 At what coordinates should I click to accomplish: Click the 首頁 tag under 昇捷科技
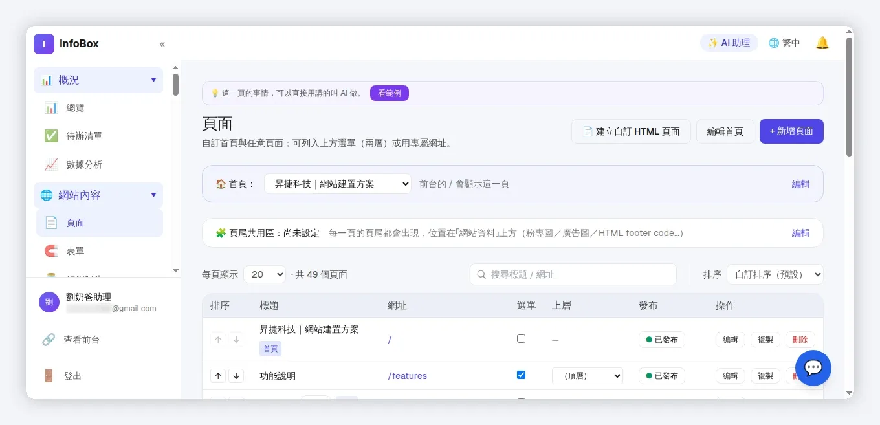tap(270, 349)
